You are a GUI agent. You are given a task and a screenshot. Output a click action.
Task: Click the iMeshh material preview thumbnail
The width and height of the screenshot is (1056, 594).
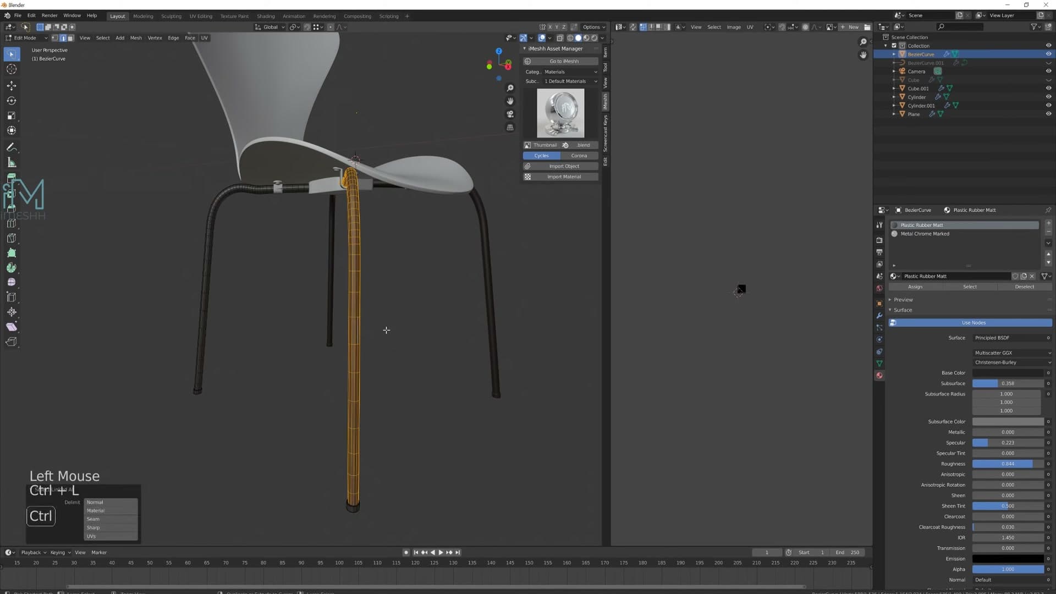coord(560,113)
